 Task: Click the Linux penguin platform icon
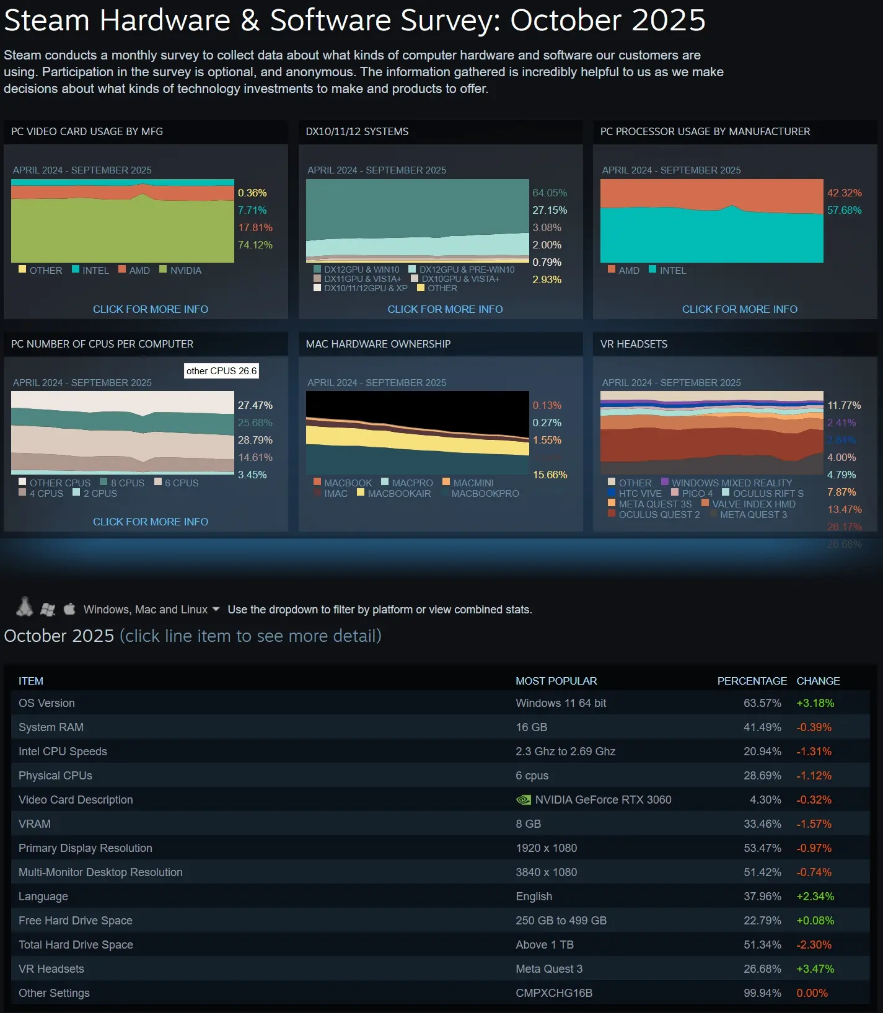pos(25,607)
